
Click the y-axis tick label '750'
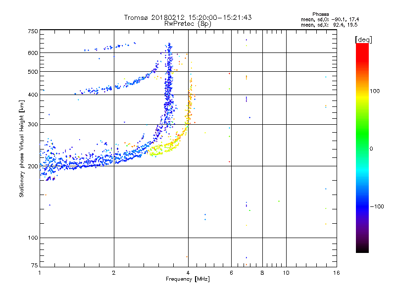point(33,31)
